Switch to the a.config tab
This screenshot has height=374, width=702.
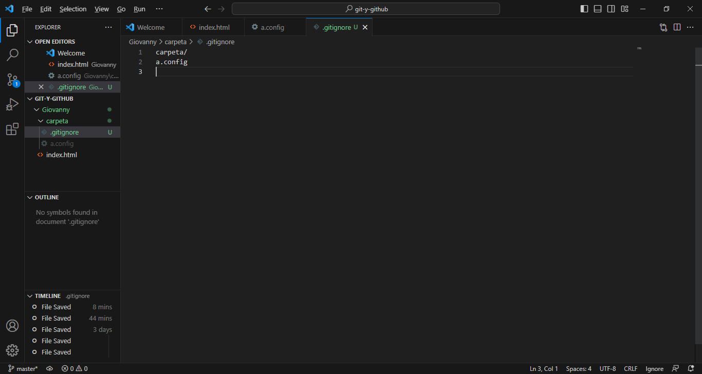pyautogui.click(x=275, y=27)
